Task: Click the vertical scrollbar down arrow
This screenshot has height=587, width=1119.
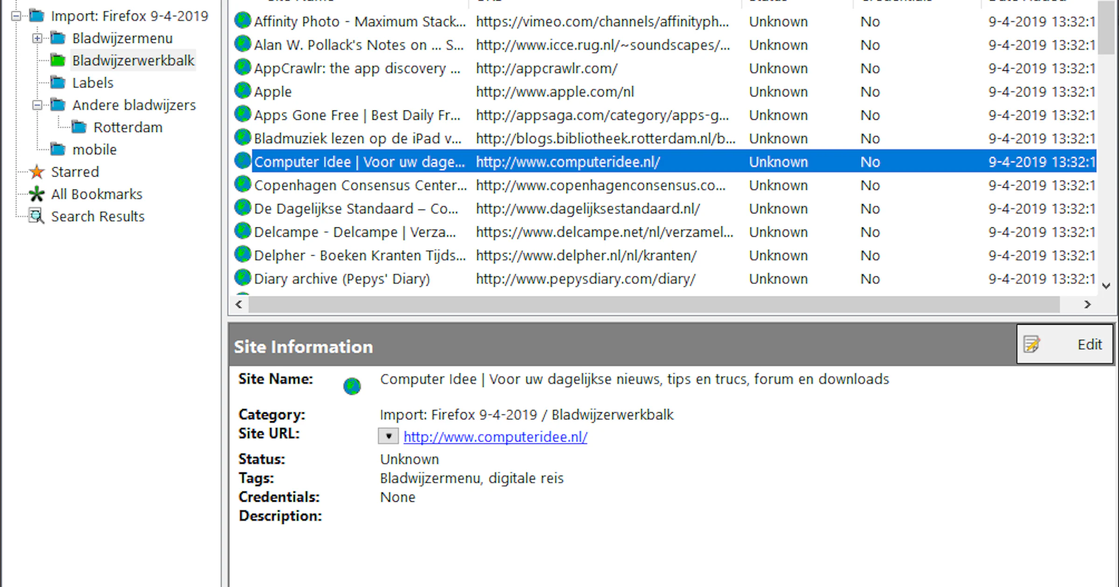Action: point(1106,286)
